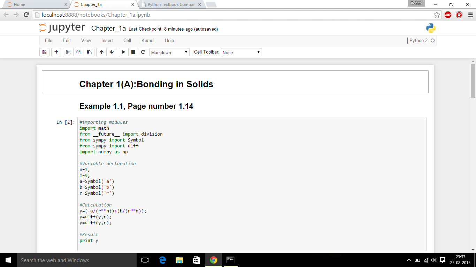Open File Explorer from the Windows taskbar

click(179, 260)
